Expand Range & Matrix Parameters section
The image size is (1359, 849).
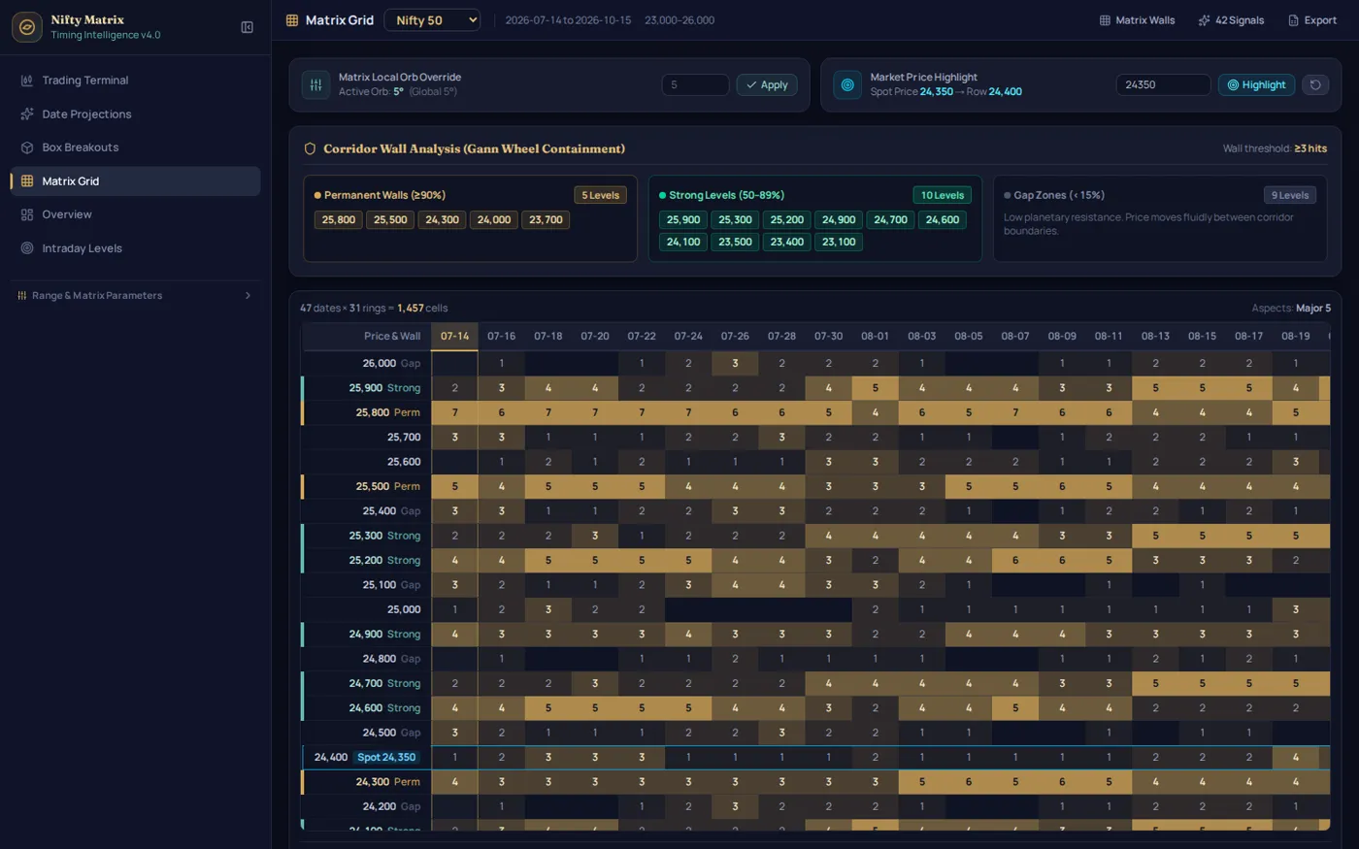point(135,296)
